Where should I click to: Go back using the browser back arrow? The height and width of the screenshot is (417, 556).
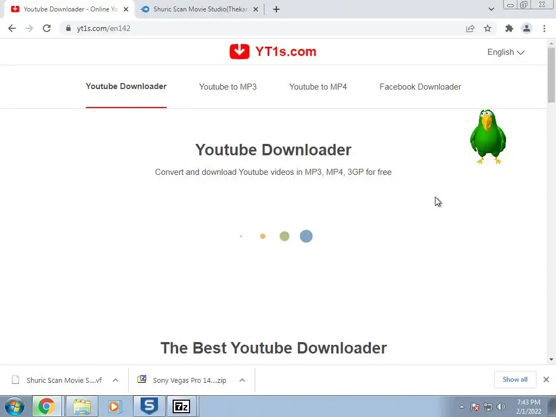[x=12, y=28]
